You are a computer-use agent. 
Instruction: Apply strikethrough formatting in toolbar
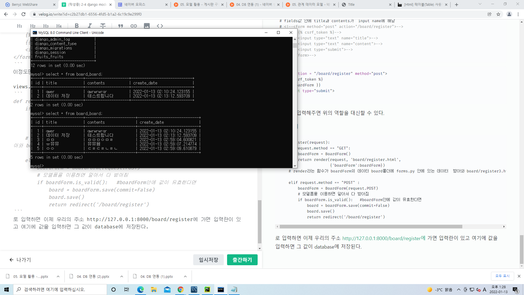pyautogui.click(x=103, y=26)
